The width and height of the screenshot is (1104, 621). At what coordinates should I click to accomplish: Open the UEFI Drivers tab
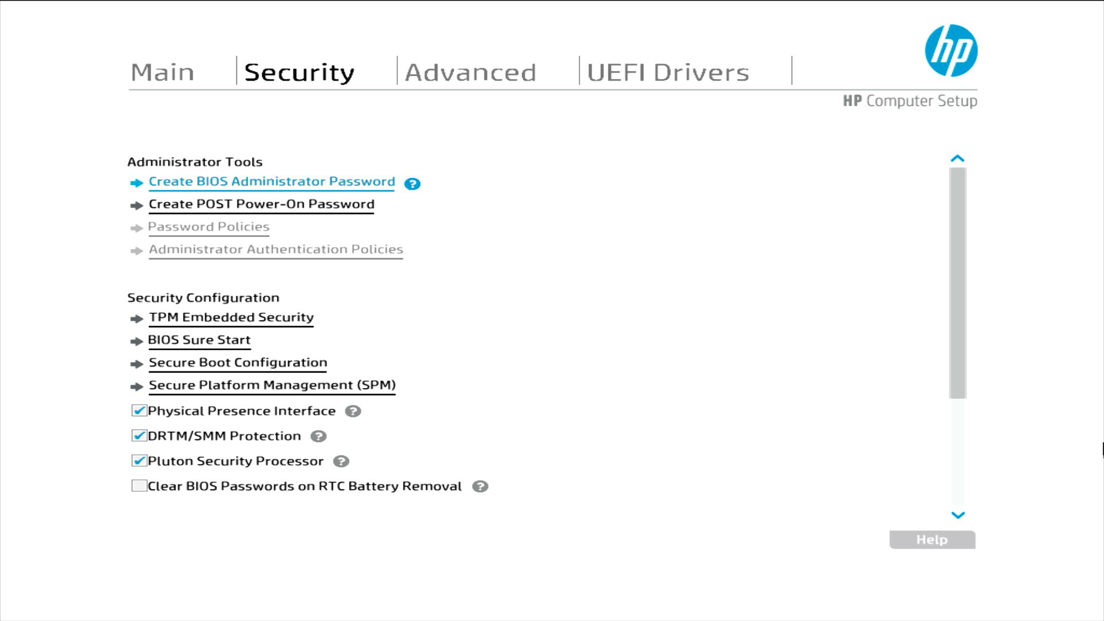pos(668,72)
